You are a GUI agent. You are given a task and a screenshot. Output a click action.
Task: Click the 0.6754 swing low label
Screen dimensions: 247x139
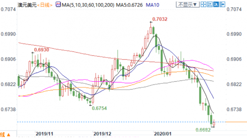tap(99, 108)
